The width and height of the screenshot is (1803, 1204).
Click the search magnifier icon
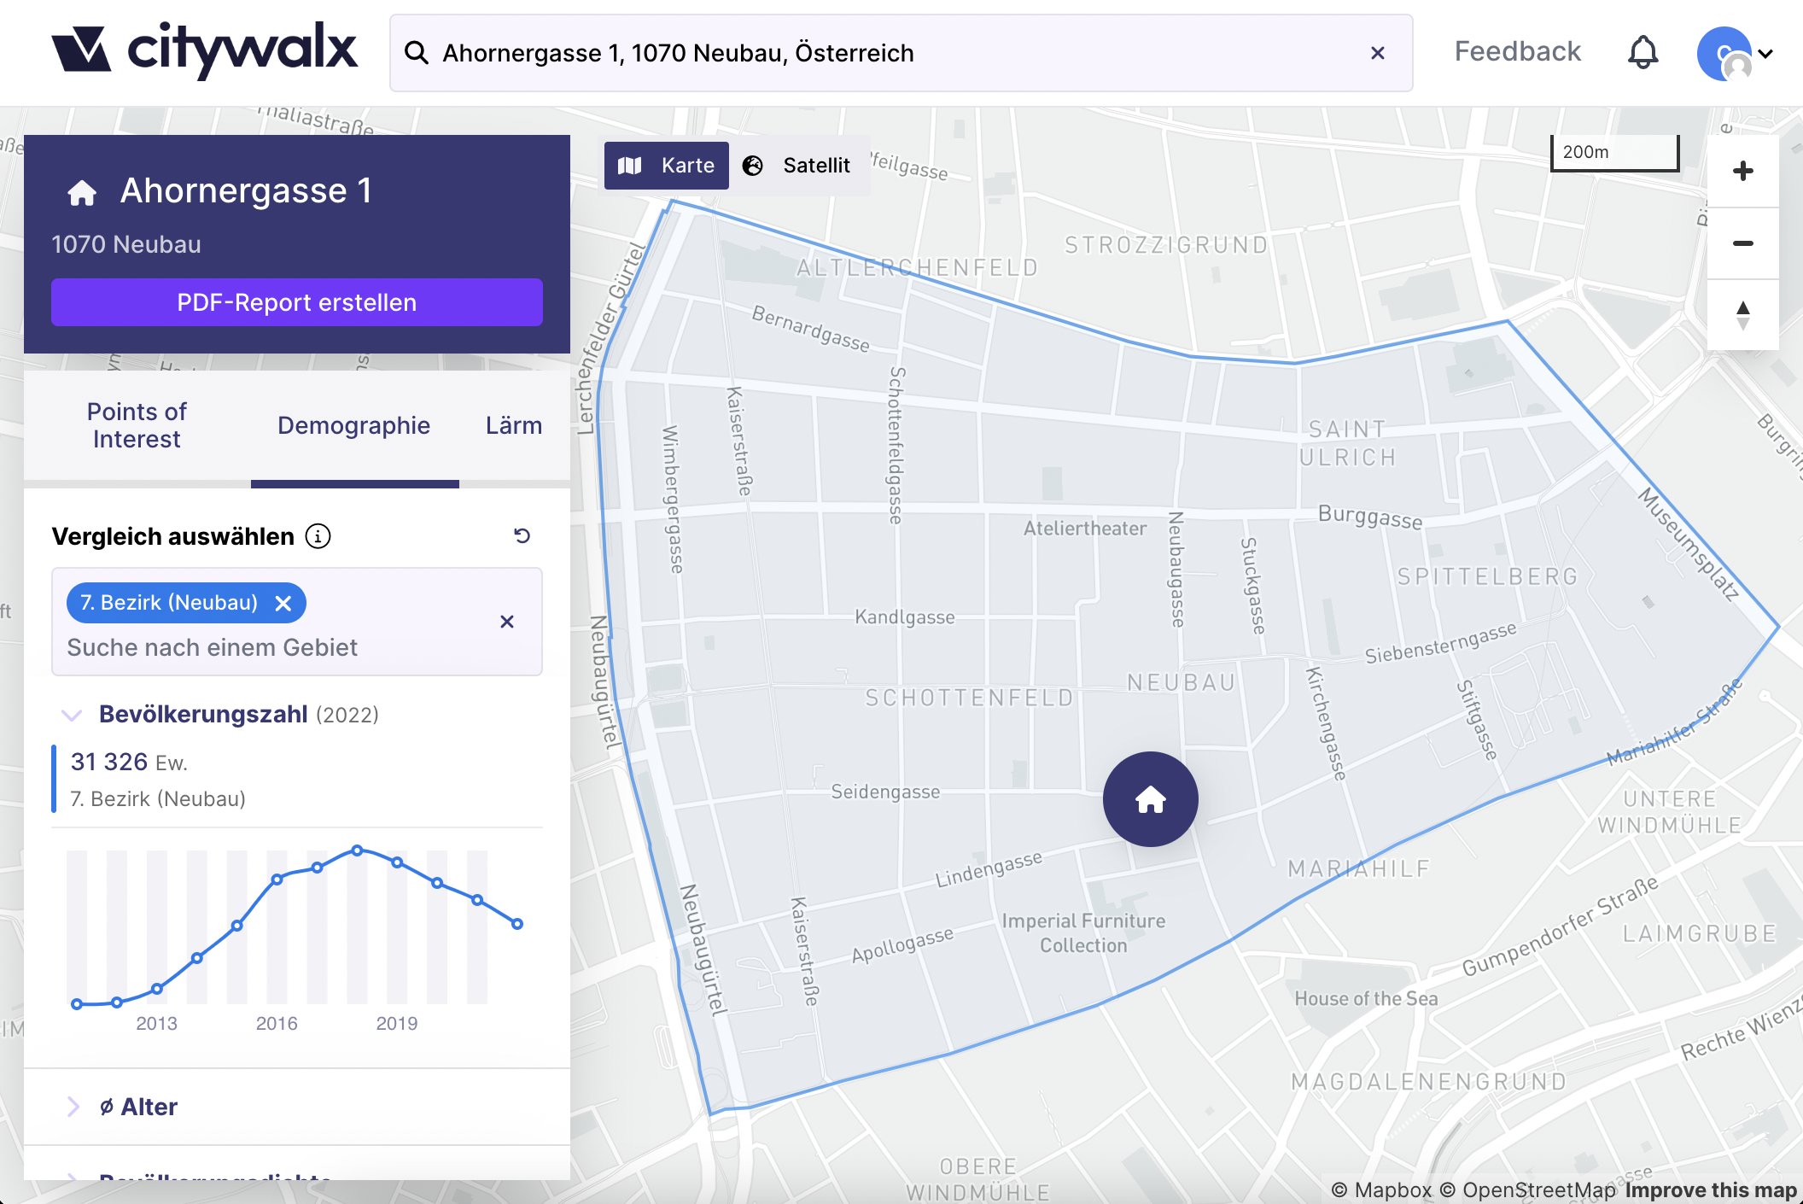pyautogui.click(x=416, y=53)
